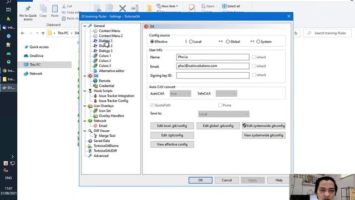The image size is (355, 200).
Task: Click the Name input field
Action: [213, 57]
